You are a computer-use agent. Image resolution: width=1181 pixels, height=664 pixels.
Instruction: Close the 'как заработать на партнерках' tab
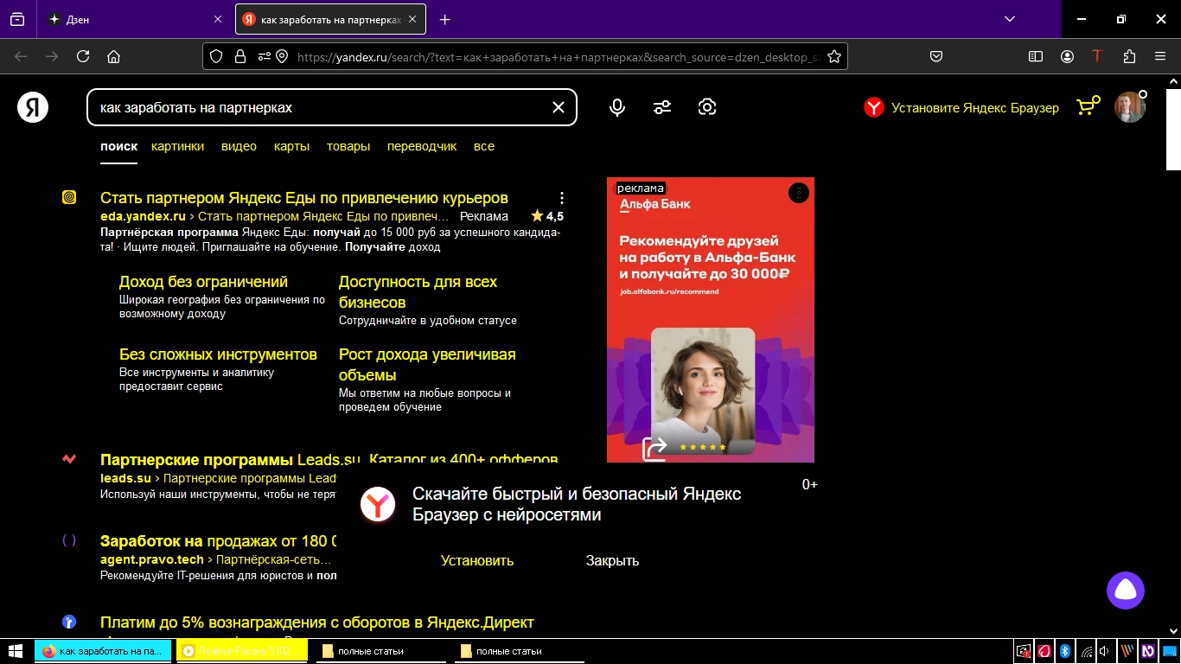point(412,19)
